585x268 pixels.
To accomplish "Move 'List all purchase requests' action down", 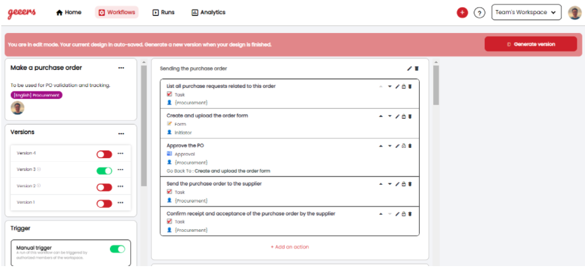I will (389, 86).
